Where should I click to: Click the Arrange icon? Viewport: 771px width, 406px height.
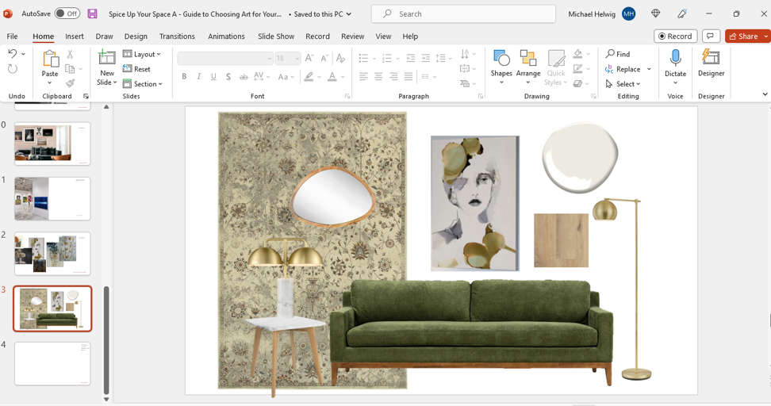pyautogui.click(x=528, y=58)
